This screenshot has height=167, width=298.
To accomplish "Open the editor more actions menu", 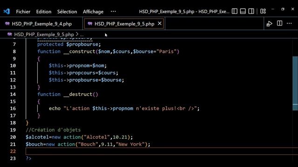I will pyautogui.click(x=289, y=23).
